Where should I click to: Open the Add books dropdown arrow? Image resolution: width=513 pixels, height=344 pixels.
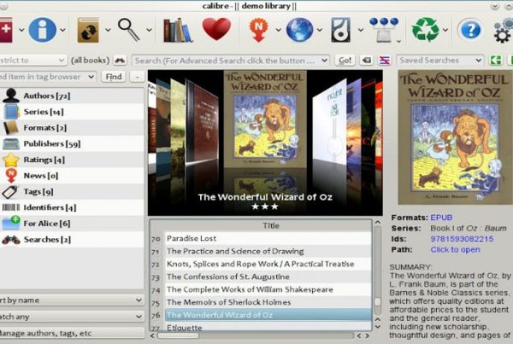click(x=21, y=30)
